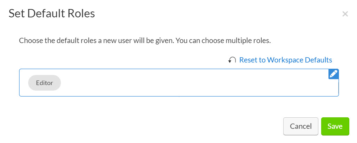Viewport: 357px width, 143px height.
Task: Click the curved undo arrow icon
Action: (232, 60)
